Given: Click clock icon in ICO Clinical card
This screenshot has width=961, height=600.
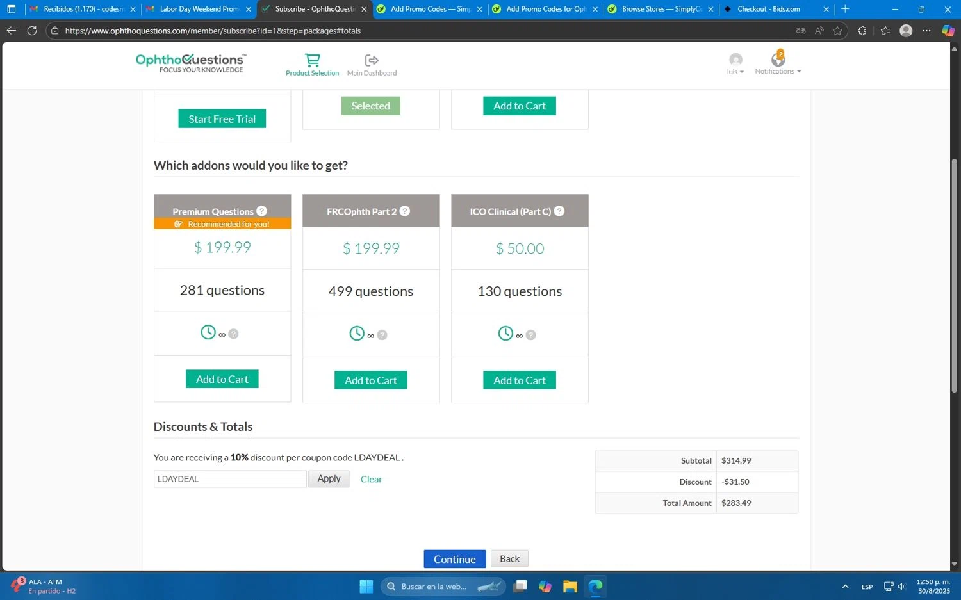Looking at the screenshot, I should point(505,334).
